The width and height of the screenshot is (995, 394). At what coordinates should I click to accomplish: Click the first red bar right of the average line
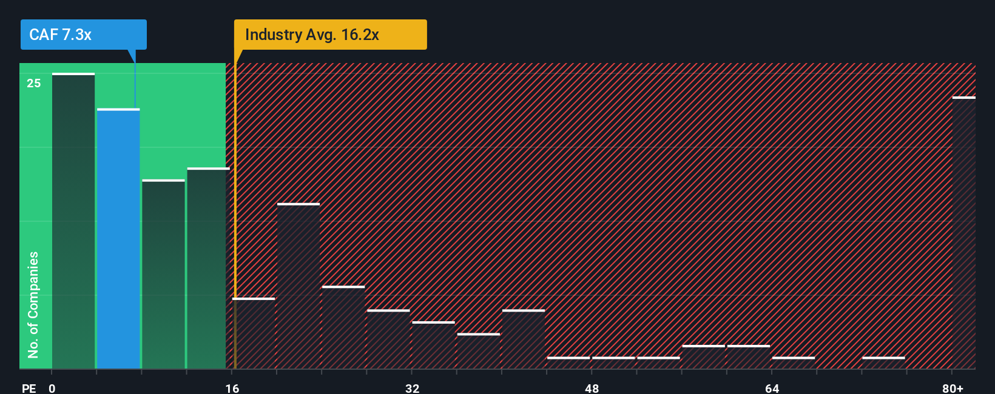click(x=254, y=333)
